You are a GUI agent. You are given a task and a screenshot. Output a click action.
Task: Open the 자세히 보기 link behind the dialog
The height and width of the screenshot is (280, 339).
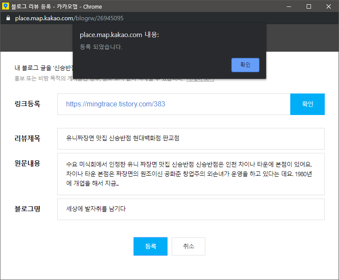click(x=200, y=80)
